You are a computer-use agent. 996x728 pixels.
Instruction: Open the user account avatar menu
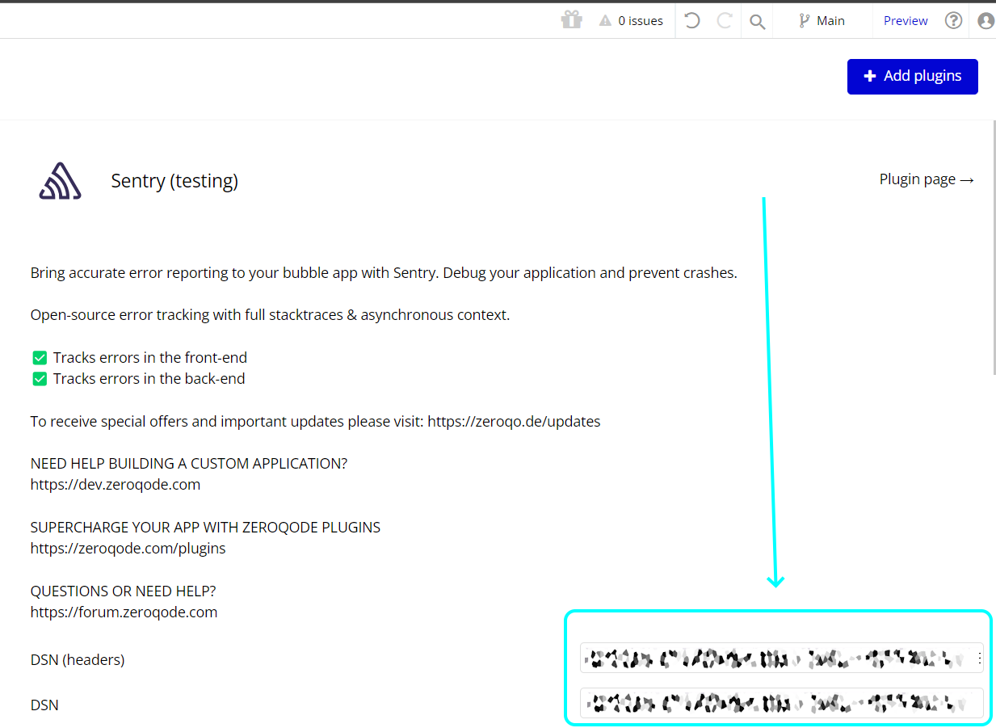click(x=986, y=21)
